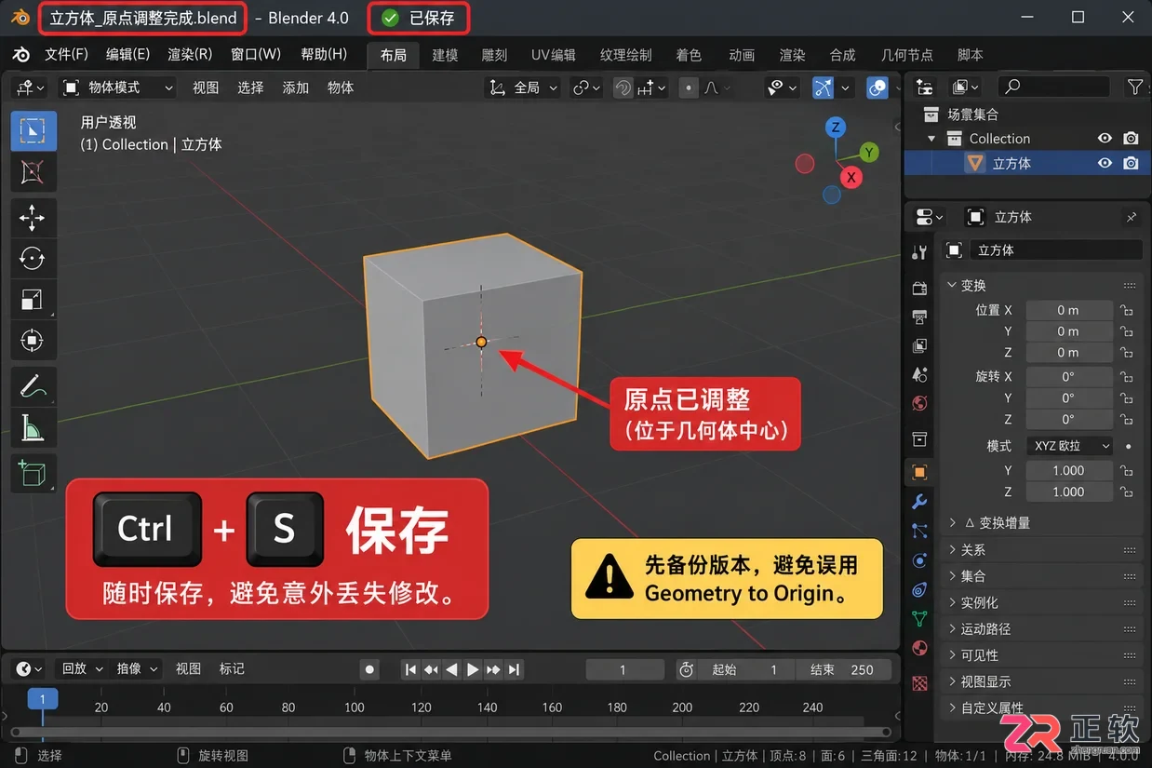Select the 3D Cursor tool
This screenshot has height=768, width=1152.
coord(33,172)
